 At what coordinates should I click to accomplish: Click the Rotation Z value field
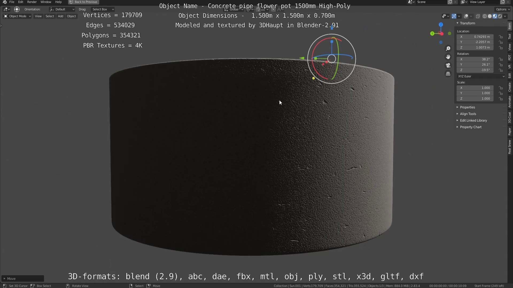tap(475, 70)
